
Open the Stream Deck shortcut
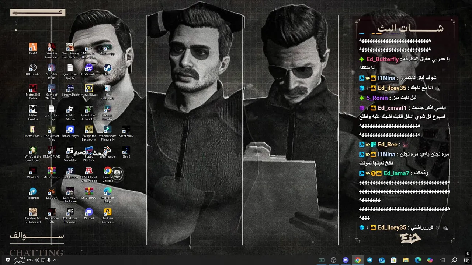(70, 91)
